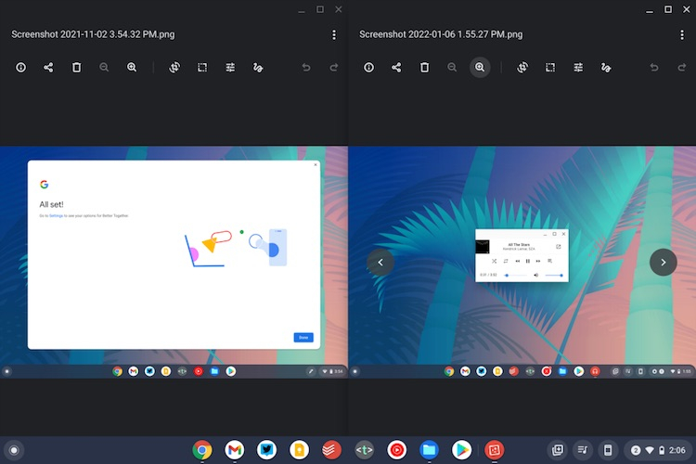Select crop and rotate tool in left window
Screen dimensions: 696x464
click(x=174, y=68)
